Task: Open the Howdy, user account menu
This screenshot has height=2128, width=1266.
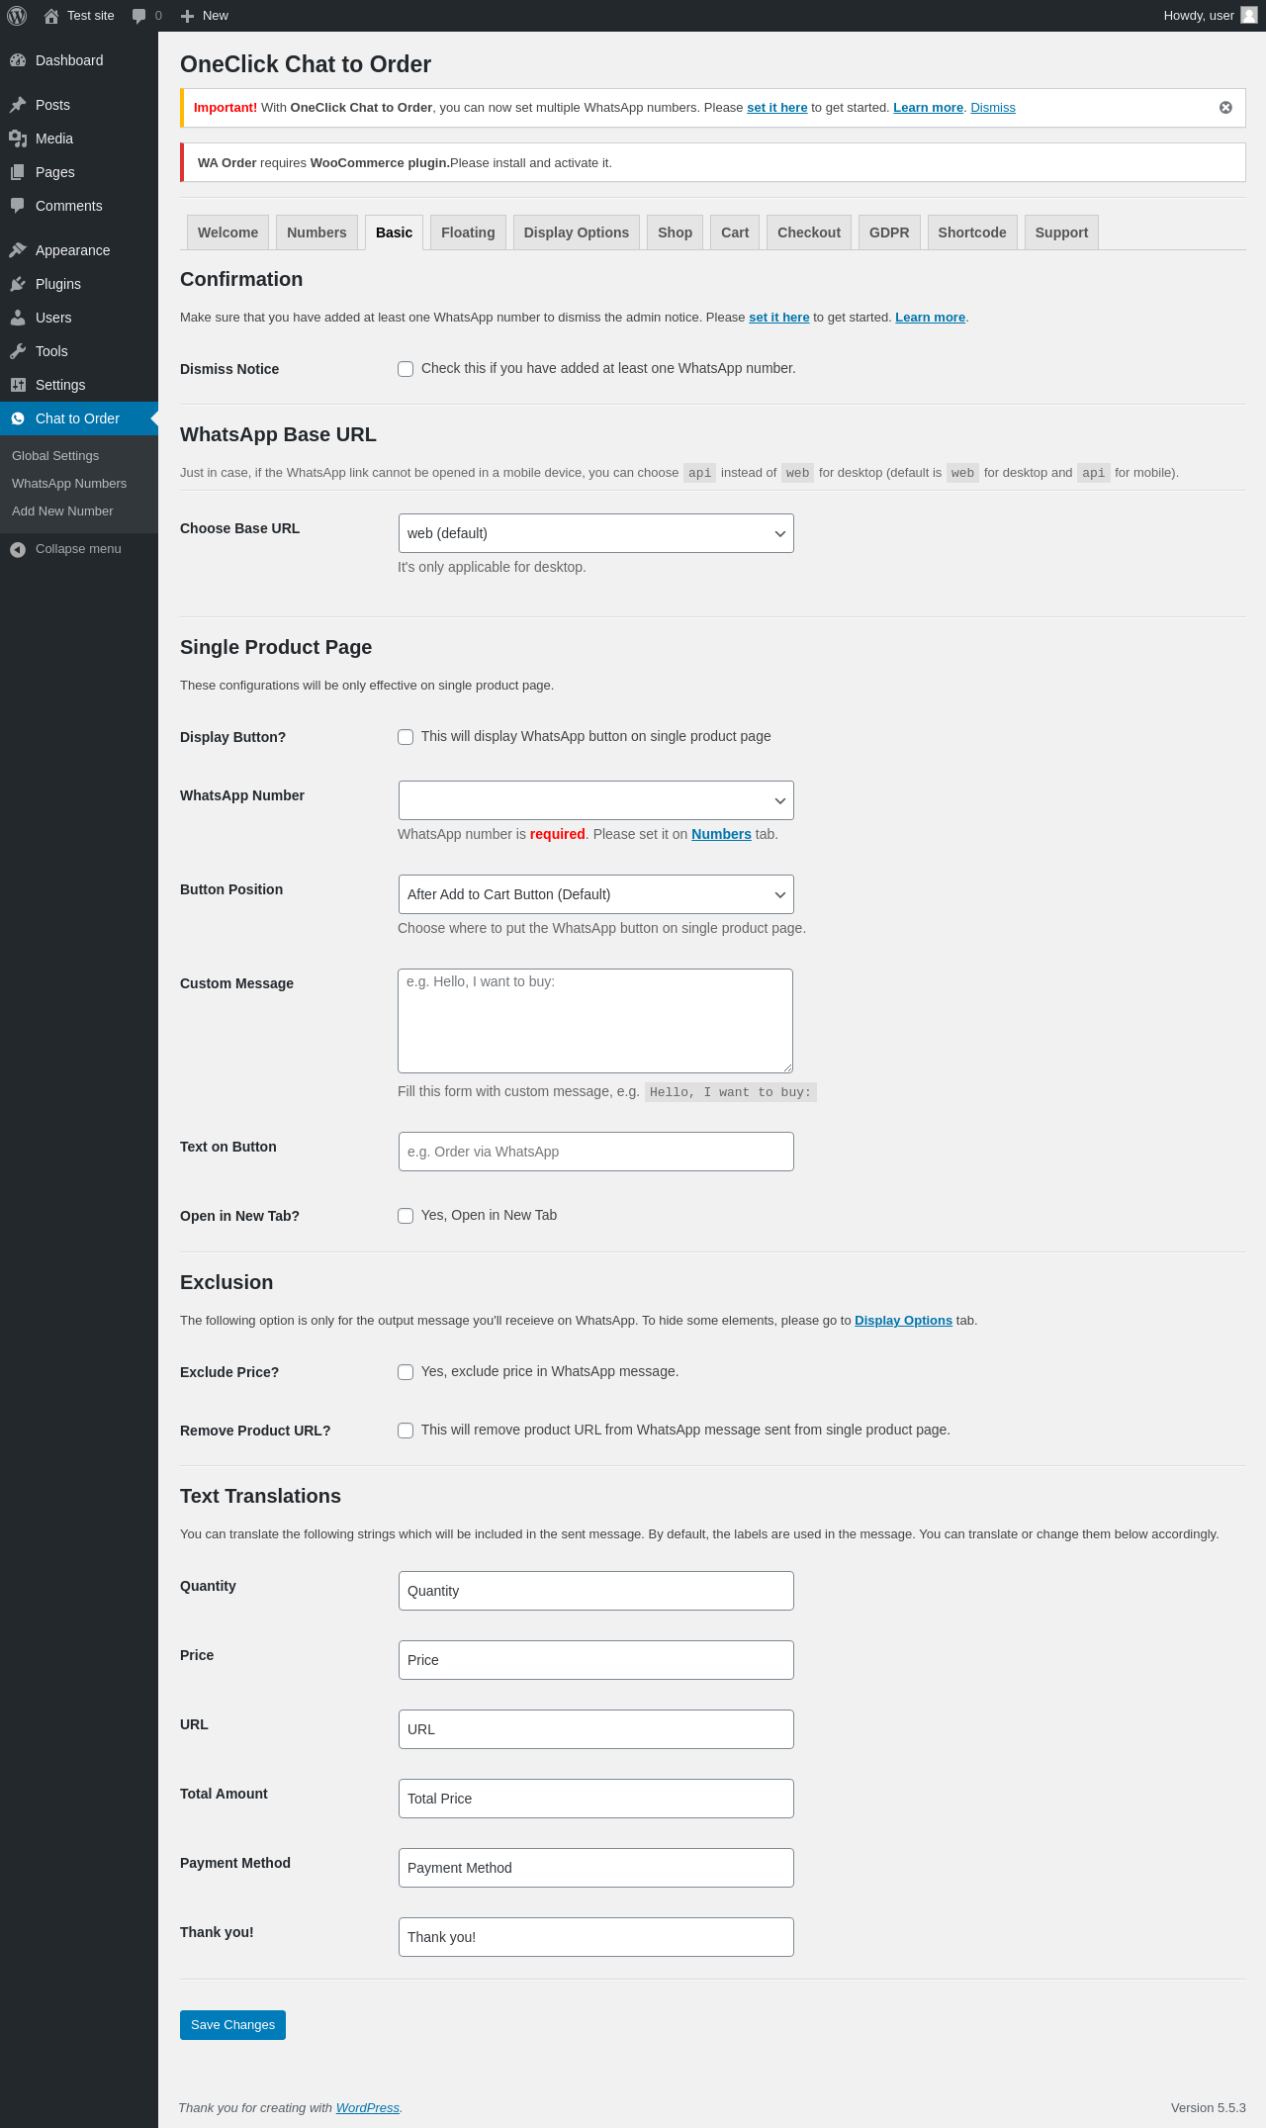Action: 1211,16
